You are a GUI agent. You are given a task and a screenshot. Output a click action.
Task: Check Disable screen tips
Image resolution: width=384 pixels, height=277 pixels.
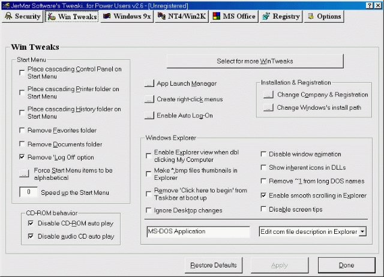(263, 209)
